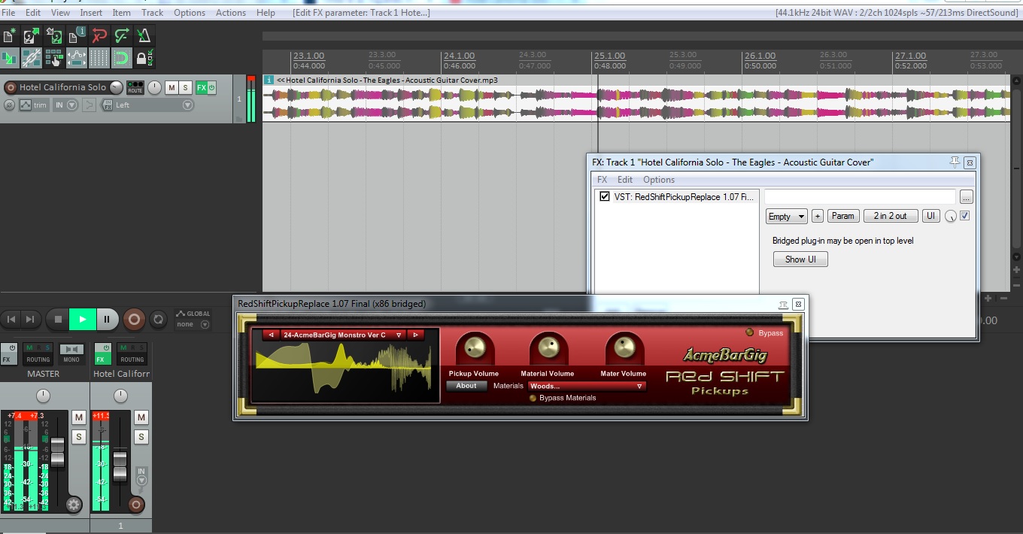
Task: Open the trim envelope button
Action: (33, 105)
